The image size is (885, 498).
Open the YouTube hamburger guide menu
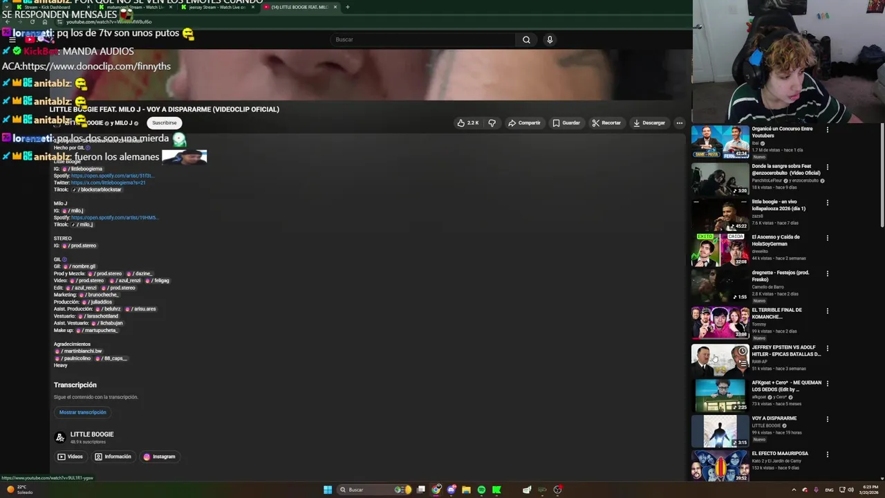tap(12, 39)
